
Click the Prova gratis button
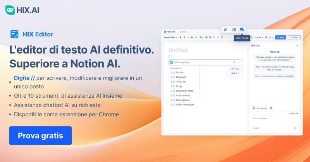point(40,136)
